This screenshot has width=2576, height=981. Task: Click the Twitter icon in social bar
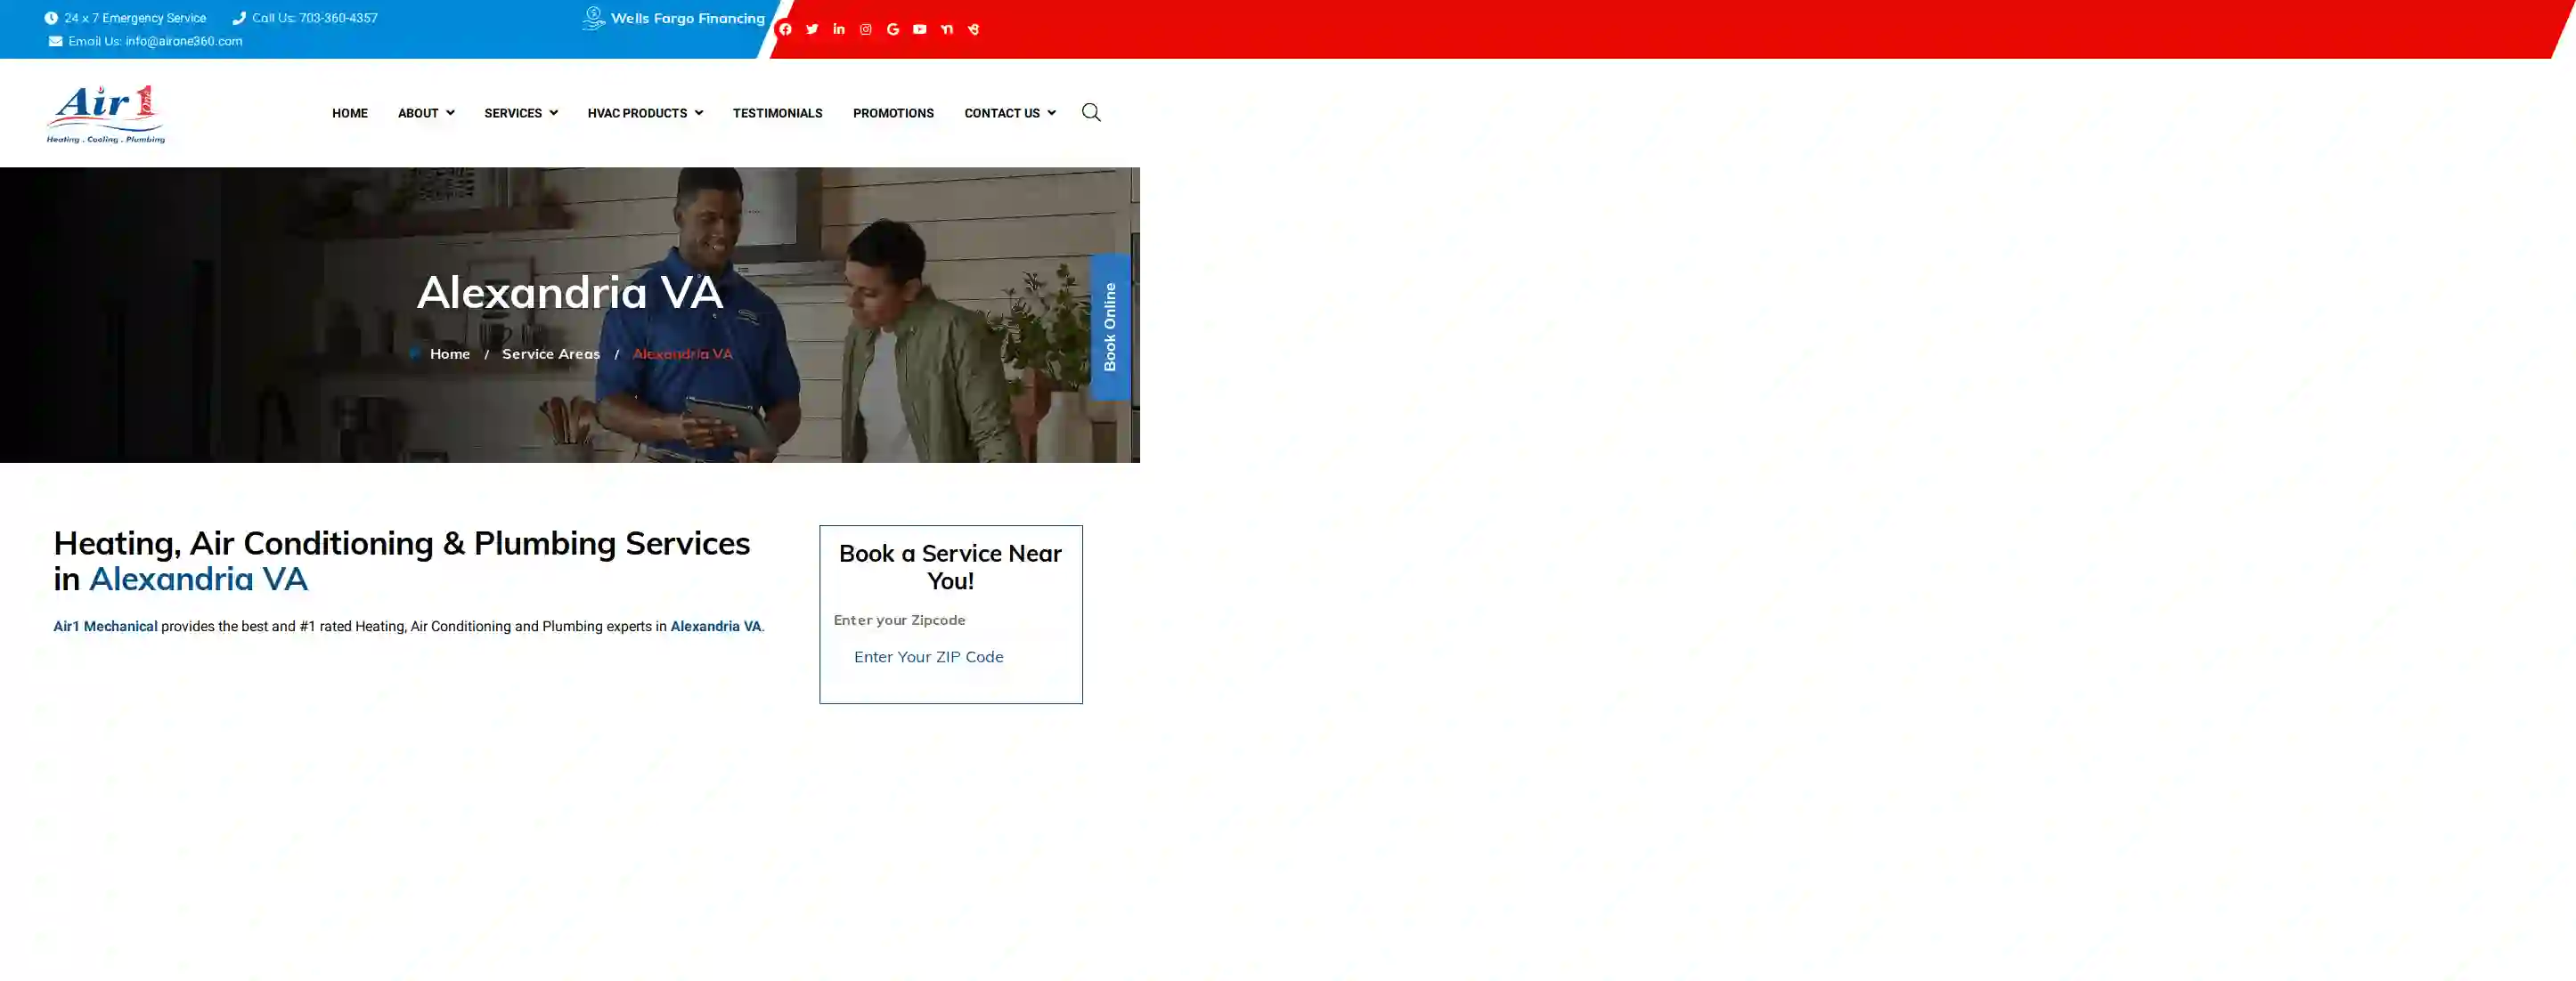pyautogui.click(x=811, y=28)
